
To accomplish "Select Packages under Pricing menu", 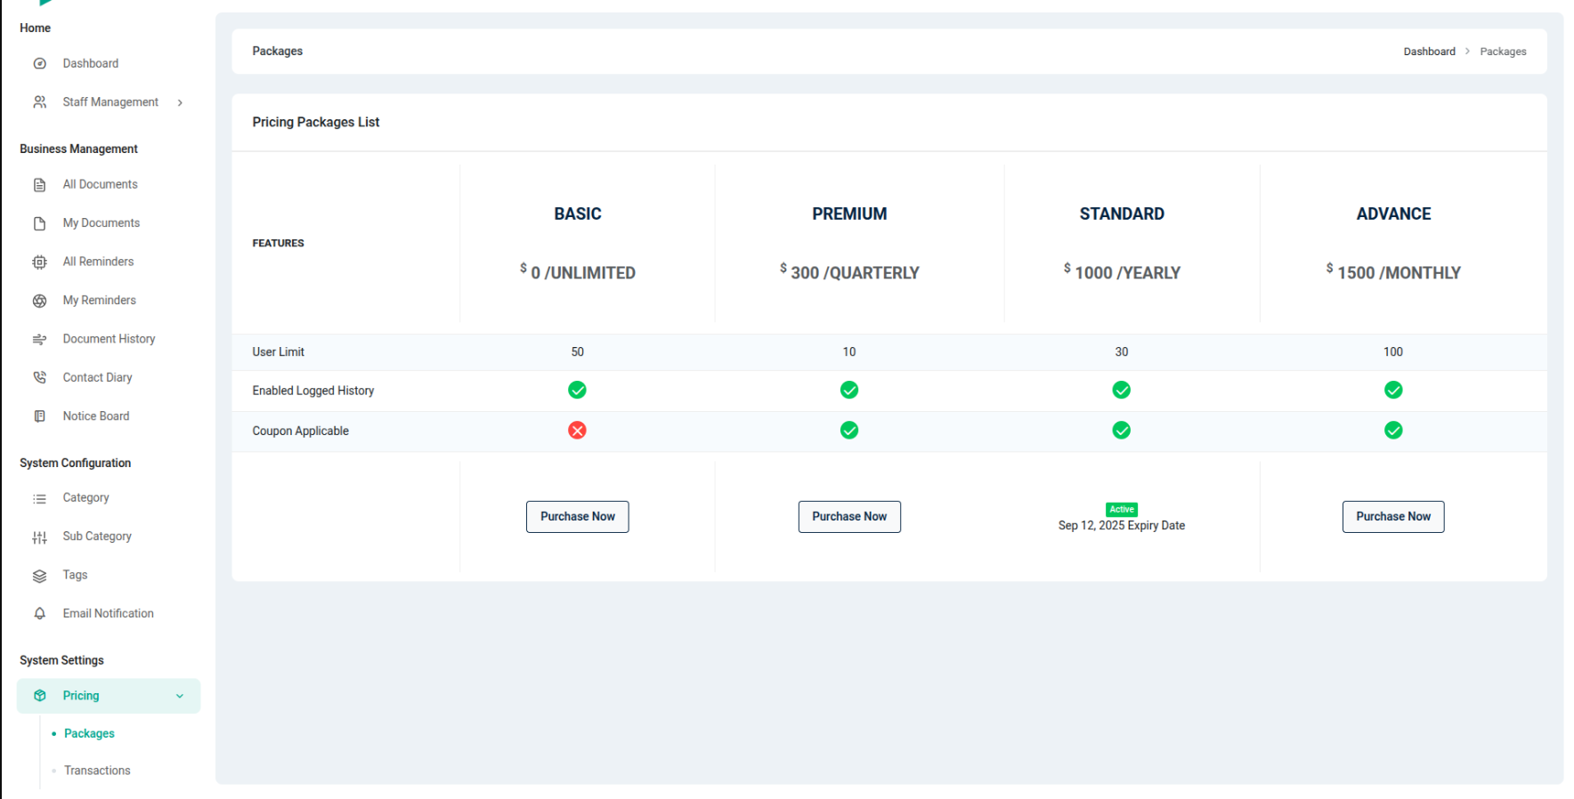I will pyautogui.click(x=89, y=734).
